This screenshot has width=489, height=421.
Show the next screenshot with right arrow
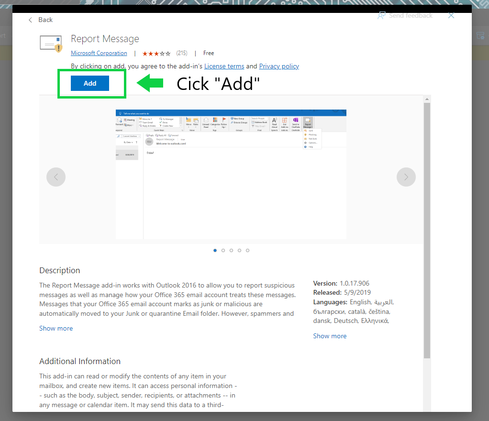click(406, 177)
